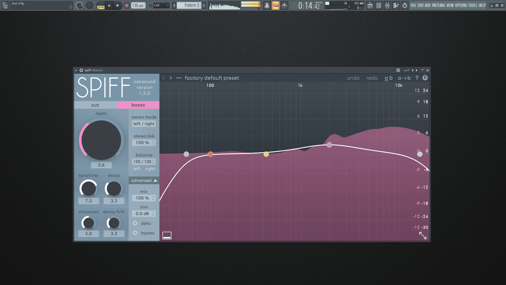Click the decay knob
Screen dimensions: 506x285
pyautogui.click(x=114, y=189)
